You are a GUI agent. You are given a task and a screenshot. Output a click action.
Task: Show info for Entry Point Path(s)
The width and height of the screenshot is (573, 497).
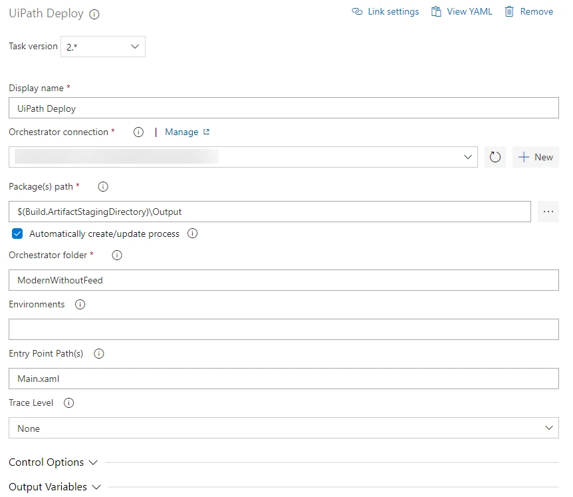point(99,354)
